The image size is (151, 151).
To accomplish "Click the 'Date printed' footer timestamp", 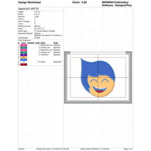I will click(x=95, y=149).
